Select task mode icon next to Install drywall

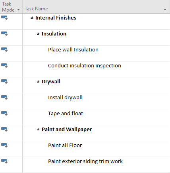coord(4,97)
